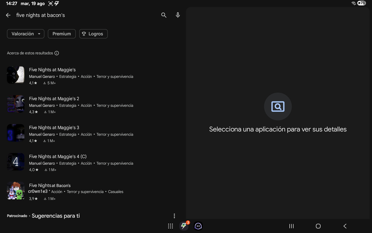Viewport: 372px width, 233px height.
Task: Select the 'Five Nights at Maggie's 2' title
Action: pyautogui.click(x=54, y=98)
